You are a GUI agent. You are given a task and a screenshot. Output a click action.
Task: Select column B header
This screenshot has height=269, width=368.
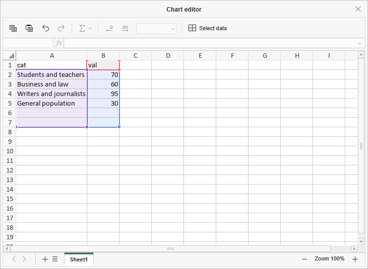pos(103,55)
